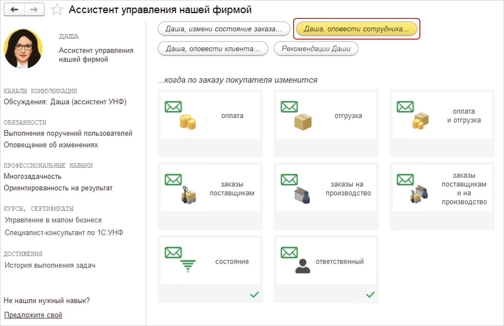504x326 pixels.
Task: Click the forward navigation arrow
Action: (x=34, y=10)
